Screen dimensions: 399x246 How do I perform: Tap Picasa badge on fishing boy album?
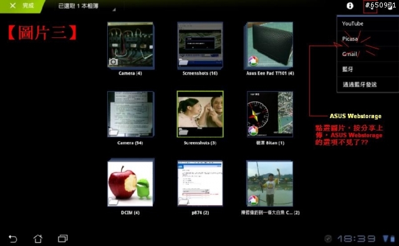tap(253, 200)
